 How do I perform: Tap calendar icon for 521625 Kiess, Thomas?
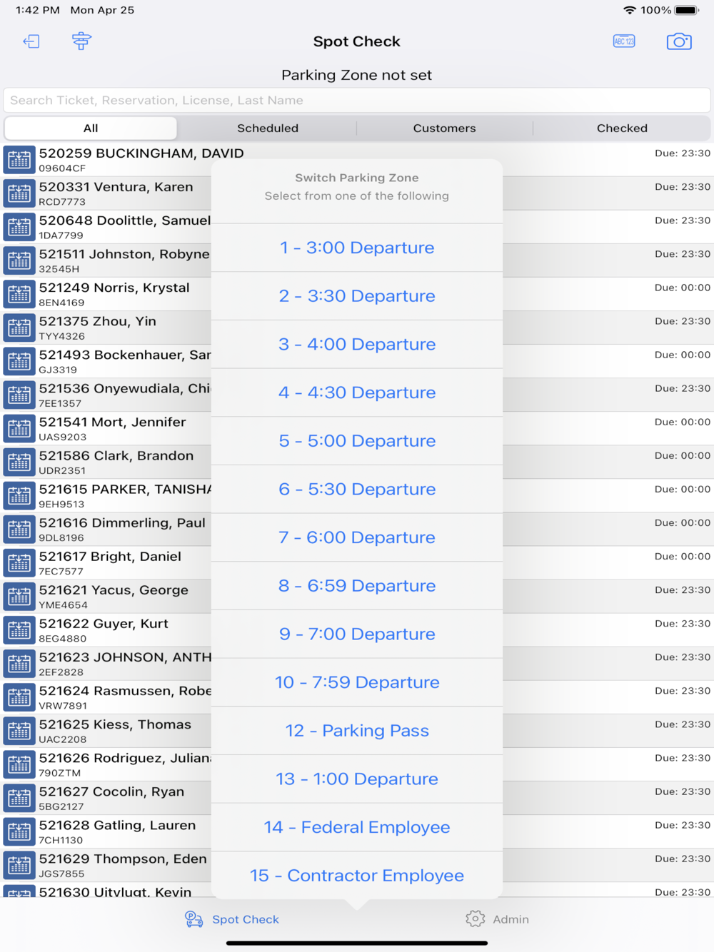[x=19, y=730]
